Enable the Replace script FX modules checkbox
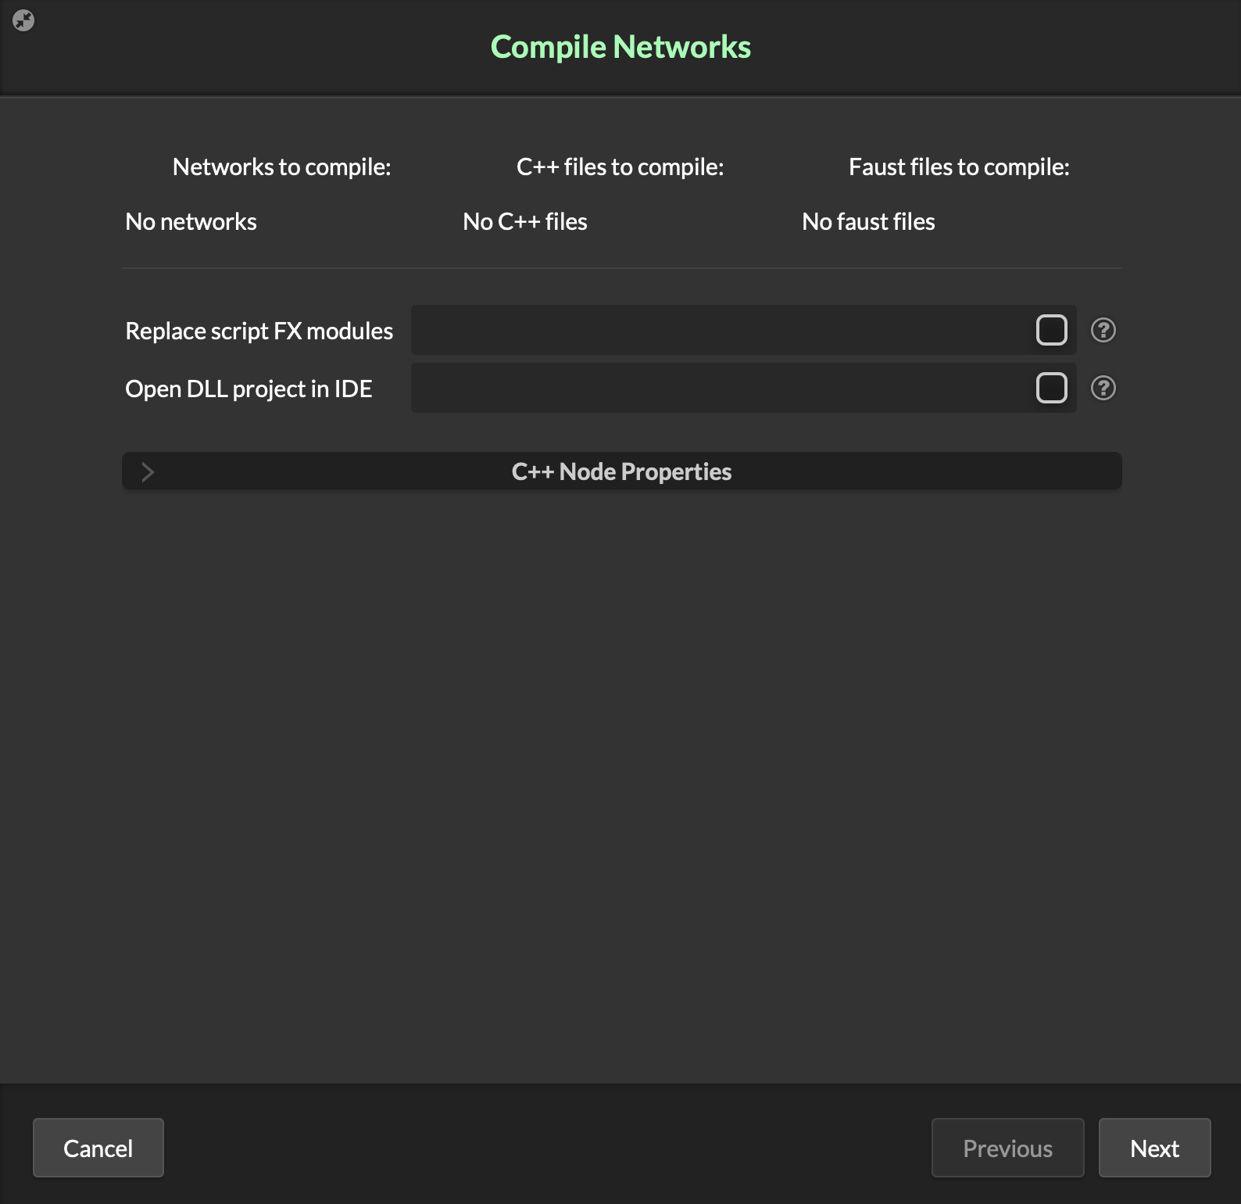 pos(1051,330)
